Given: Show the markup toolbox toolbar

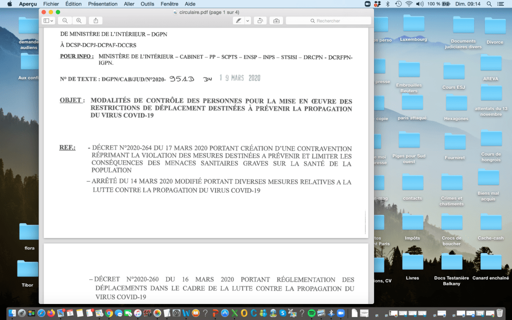Looking at the screenshot, I should coord(275,20).
